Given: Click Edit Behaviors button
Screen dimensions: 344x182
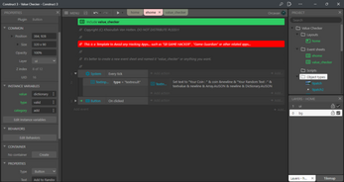Looking at the screenshot, I should click(30, 137).
